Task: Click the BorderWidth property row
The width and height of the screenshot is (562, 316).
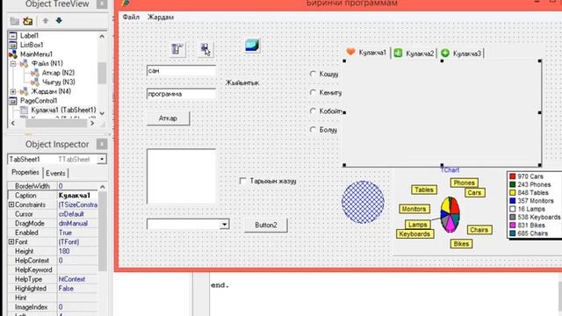Action: (53, 186)
